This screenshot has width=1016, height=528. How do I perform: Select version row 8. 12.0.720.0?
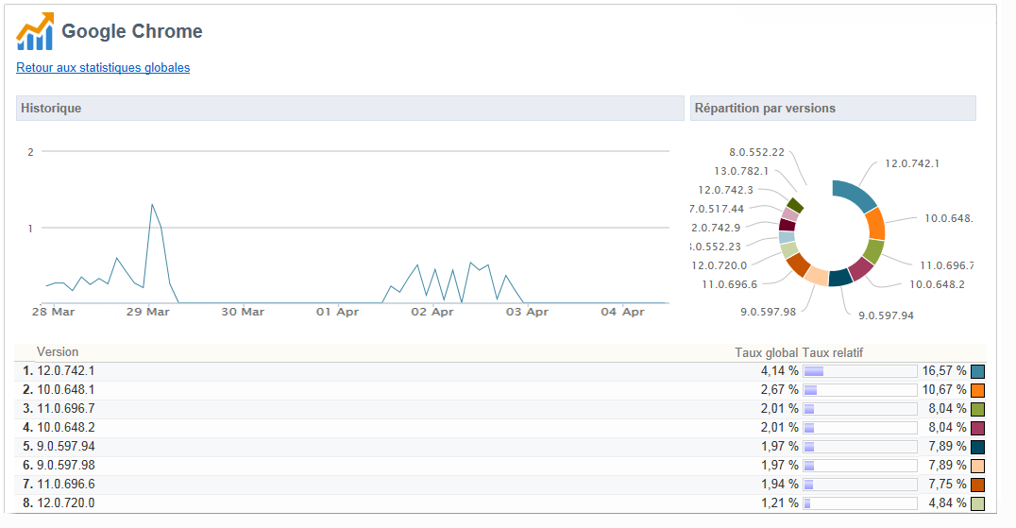500,502
